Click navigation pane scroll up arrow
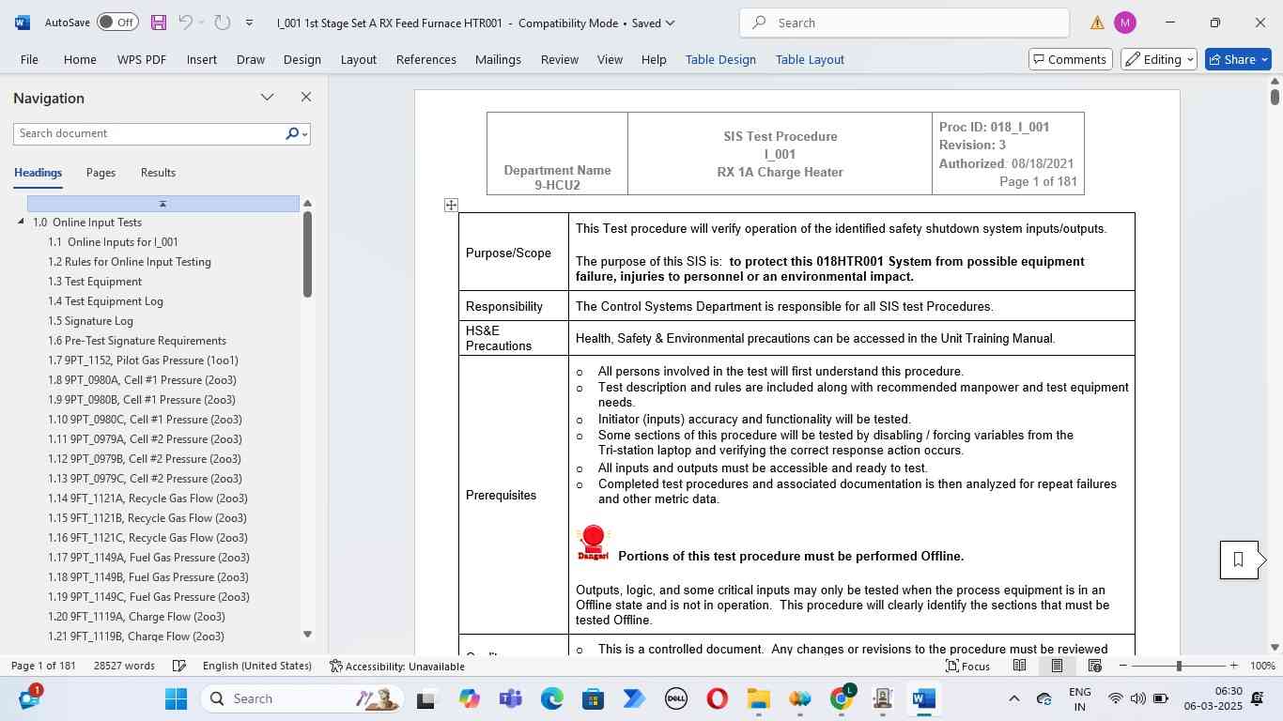Viewport: 1283px width, 721px height. [307, 204]
